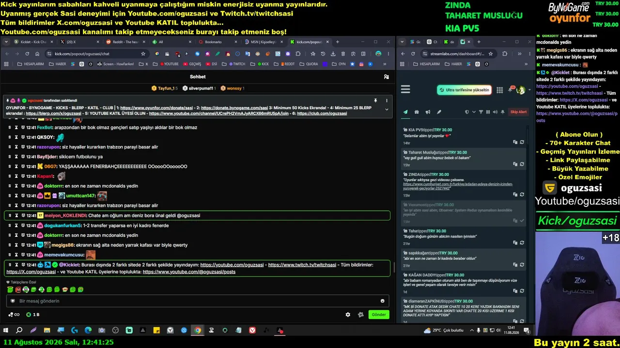
Task: Open chat user list icon beside Sohbet
Action: click(x=386, y=76)
